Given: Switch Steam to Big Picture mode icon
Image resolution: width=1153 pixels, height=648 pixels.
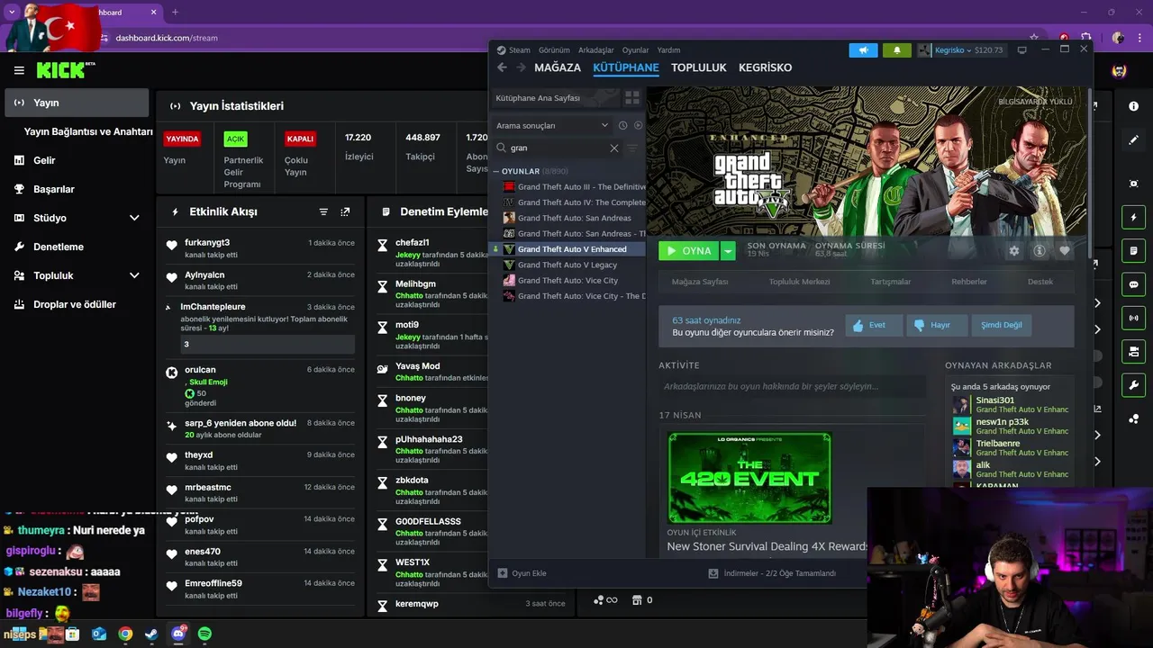Looking at the screenshot, I should click(x=1021, y=50).
